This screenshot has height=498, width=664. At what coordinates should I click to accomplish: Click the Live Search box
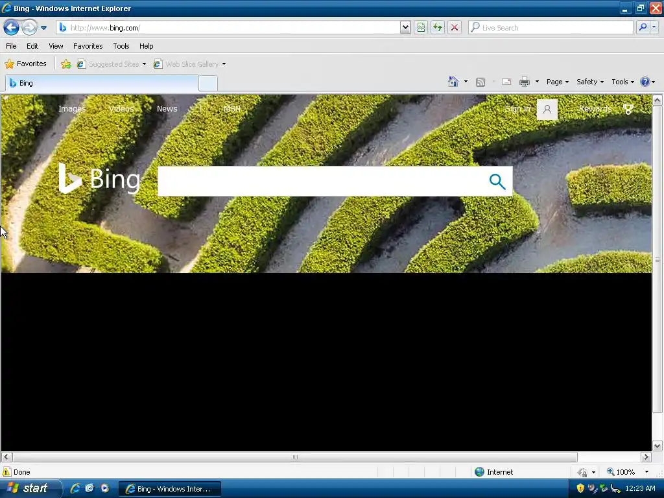551,27
